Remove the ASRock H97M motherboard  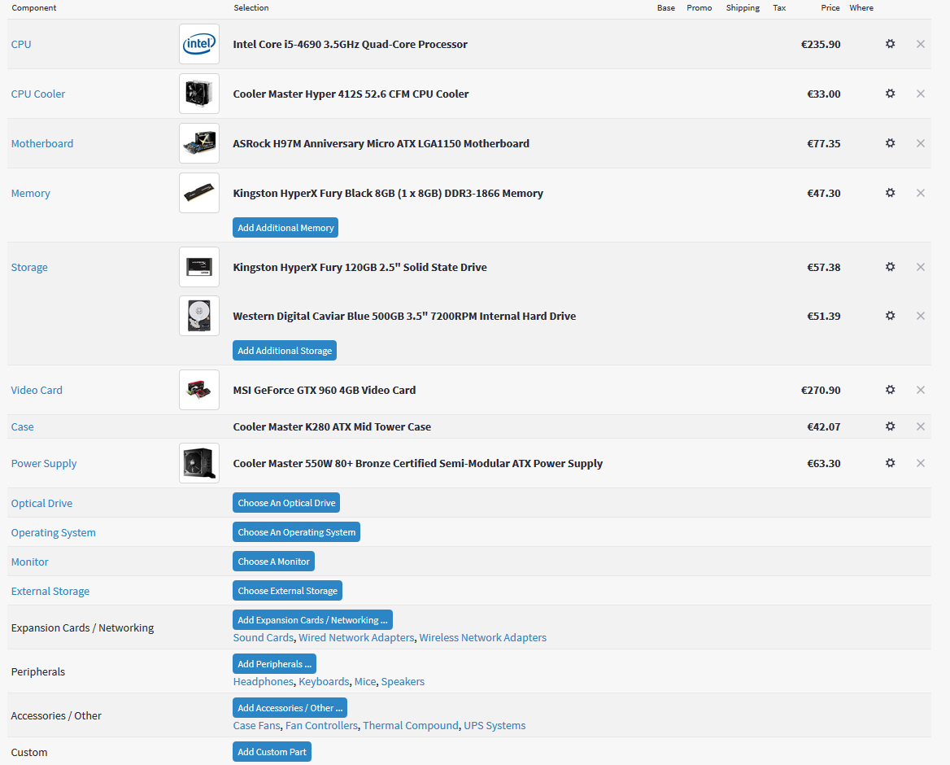point(921,143)
